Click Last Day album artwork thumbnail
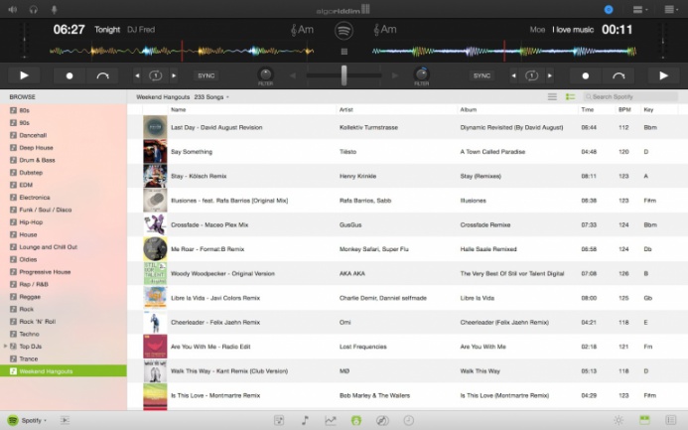This screenshot has height=430, width=688. point(155,127)
